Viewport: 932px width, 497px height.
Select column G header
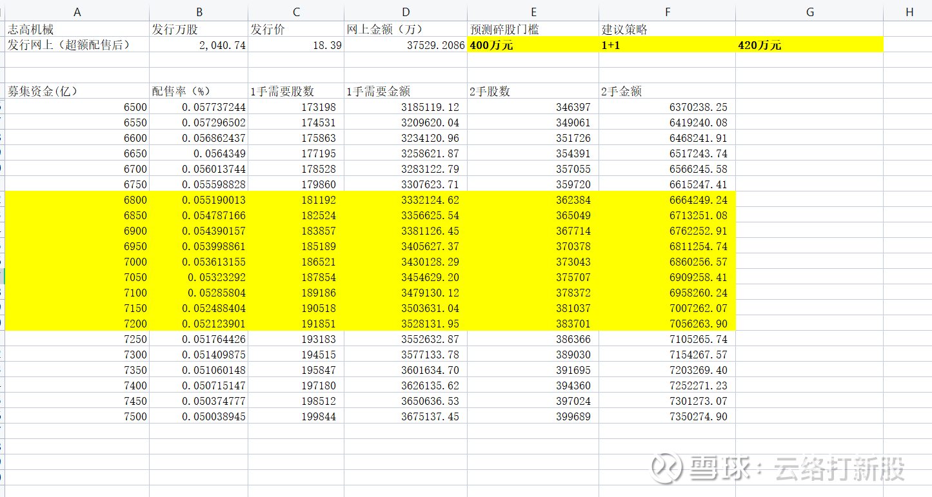click(x=809, y=12)
